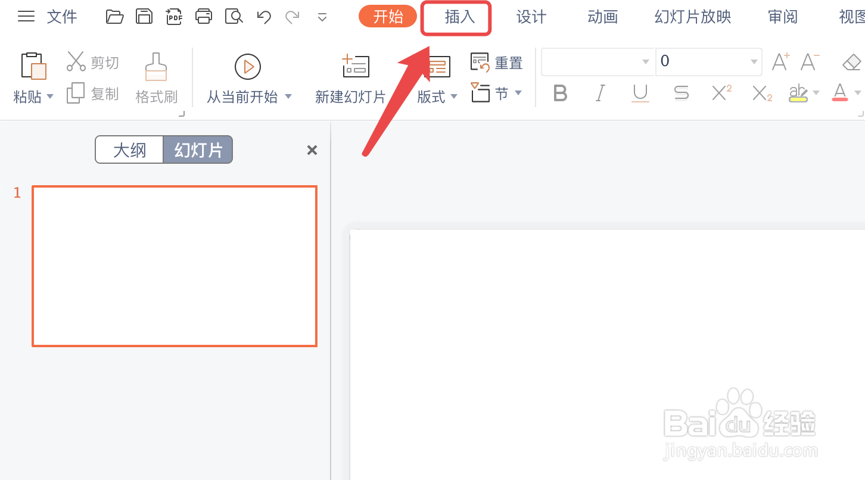Apply red font color
Screen dimensions: 865x480
point(840,93)
